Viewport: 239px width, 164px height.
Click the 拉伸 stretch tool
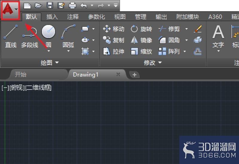pos(114,51)
